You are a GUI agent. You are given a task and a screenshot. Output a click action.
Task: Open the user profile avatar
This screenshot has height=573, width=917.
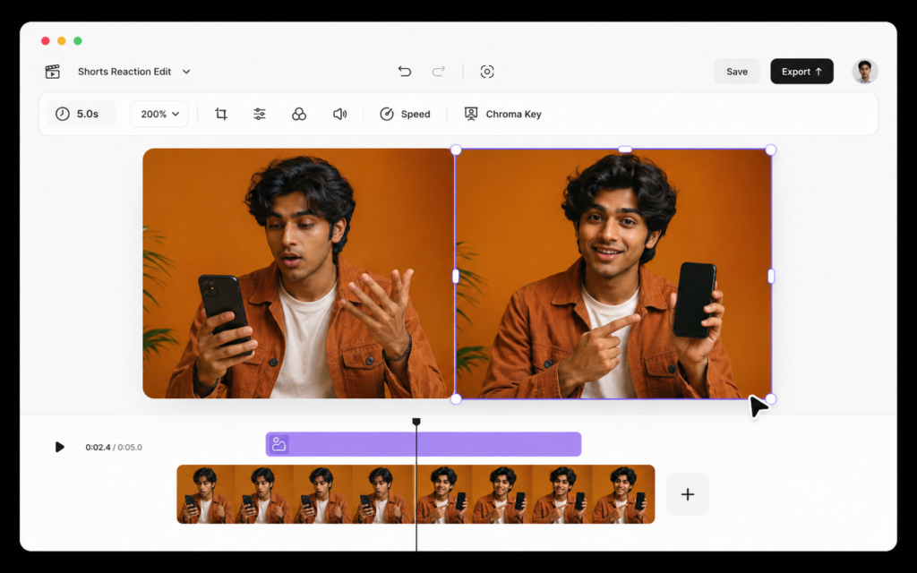pos(865,72)
